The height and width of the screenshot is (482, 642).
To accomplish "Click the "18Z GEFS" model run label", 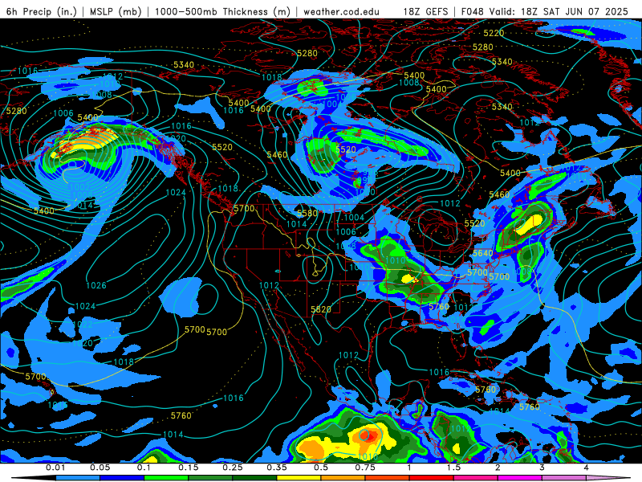I will point(426,11).
